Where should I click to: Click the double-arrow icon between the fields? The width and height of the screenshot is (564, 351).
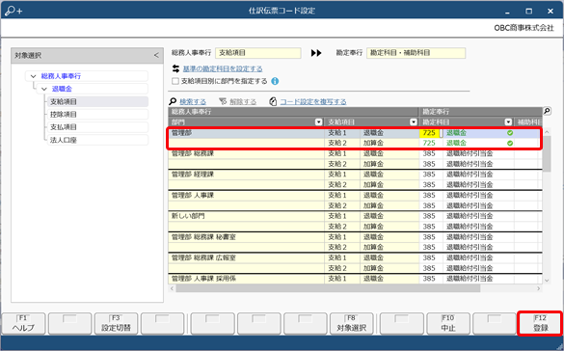point(316,53)
